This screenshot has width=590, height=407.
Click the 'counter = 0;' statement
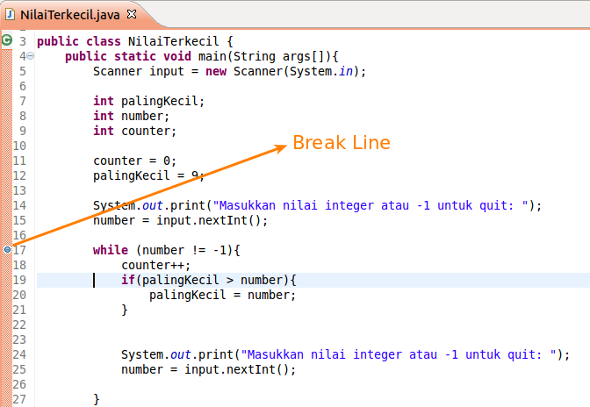134,161
